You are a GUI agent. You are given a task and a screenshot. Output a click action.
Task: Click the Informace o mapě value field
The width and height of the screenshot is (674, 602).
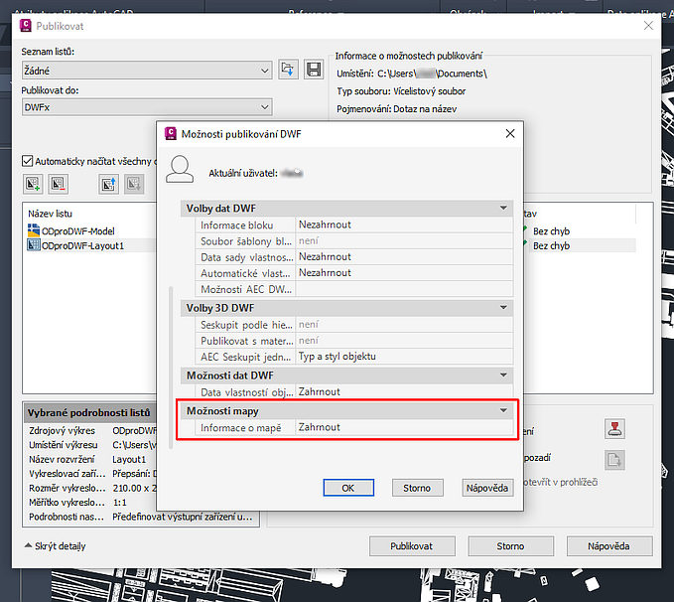pyautogui.click(x=402, y=427)
